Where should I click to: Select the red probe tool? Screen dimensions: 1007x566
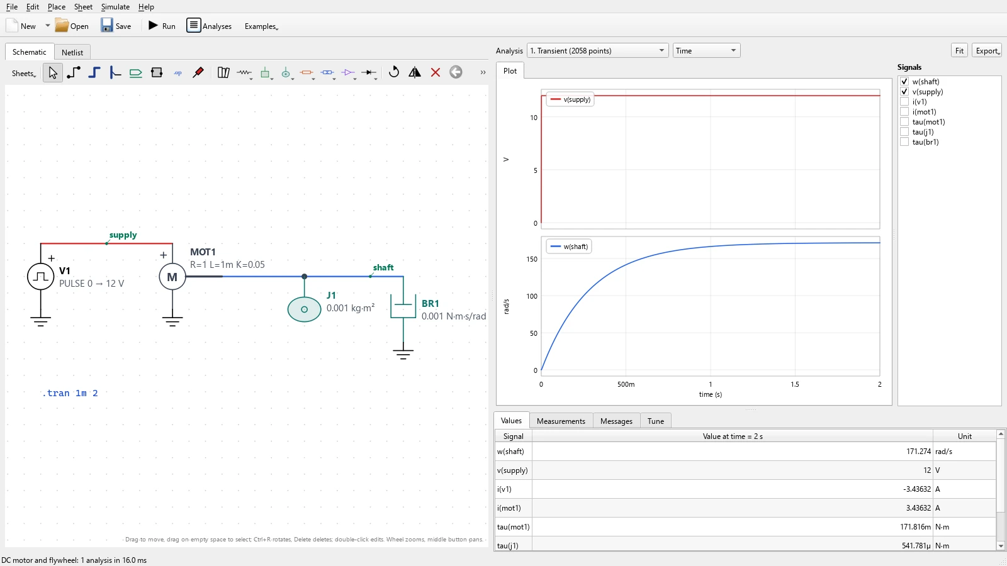click(198, 73)
